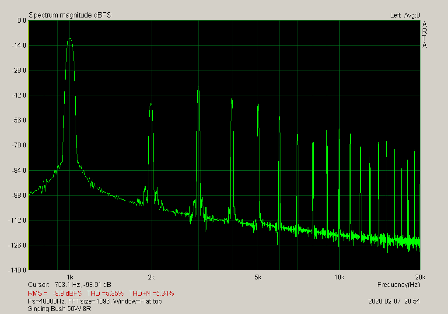Click the 3 kHz third harmonic peak
Screen dimensions: 448x314
tap(198, 87)
